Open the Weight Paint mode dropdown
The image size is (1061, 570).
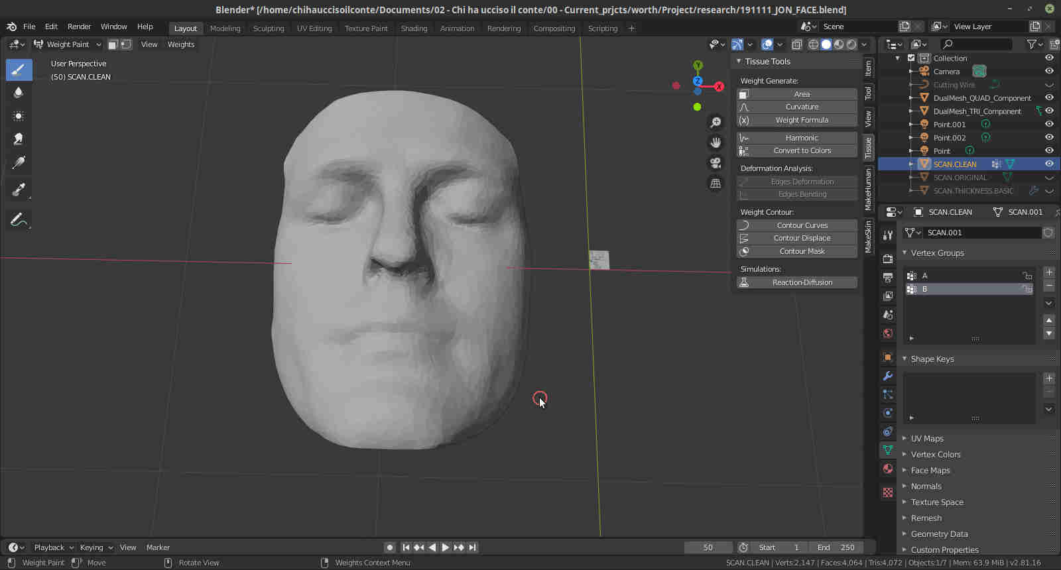pyautogui.click(x=68, y=44)
